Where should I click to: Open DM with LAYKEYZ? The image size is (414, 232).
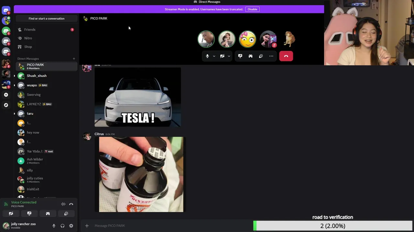point(46,104)
